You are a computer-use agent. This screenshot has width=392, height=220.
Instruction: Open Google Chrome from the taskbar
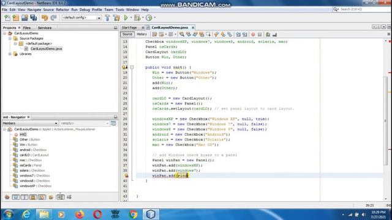(x=134, y=215)
